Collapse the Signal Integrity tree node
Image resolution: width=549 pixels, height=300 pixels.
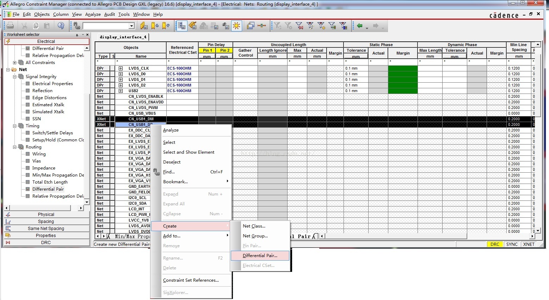click(15, 77)
